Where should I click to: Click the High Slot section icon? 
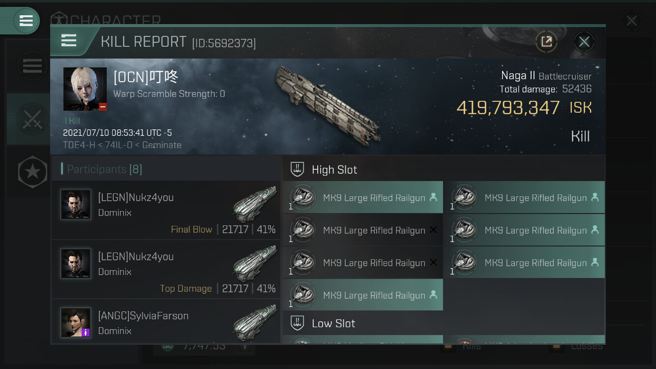click(297, 170)
